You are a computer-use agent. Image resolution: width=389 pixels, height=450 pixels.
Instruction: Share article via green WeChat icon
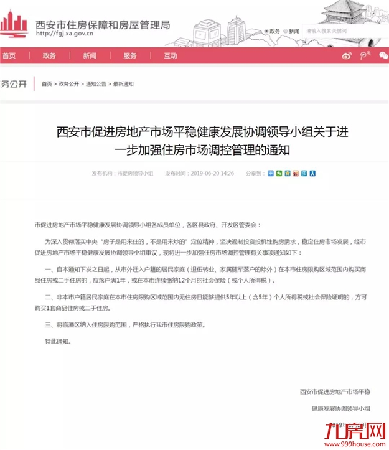pos(279,173)
